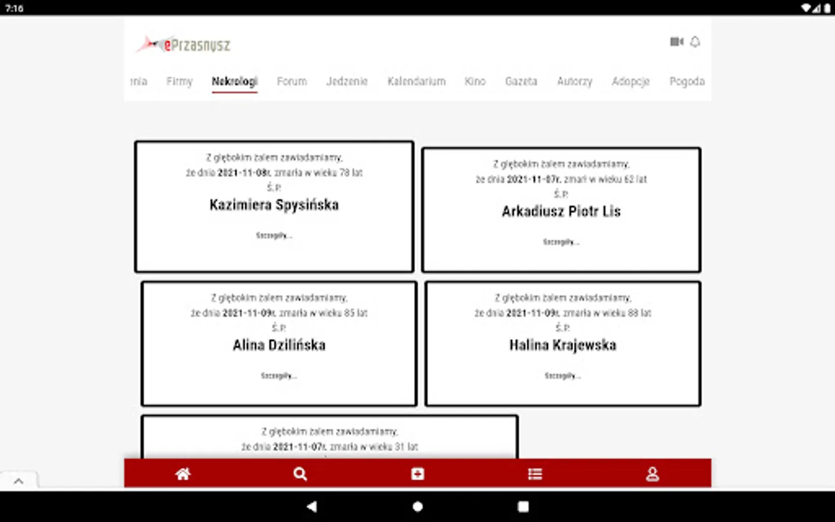The height and width of the screenshot is (522, 835).
Task: Tap the home icon in bottom bar
Action: (183, 474)
